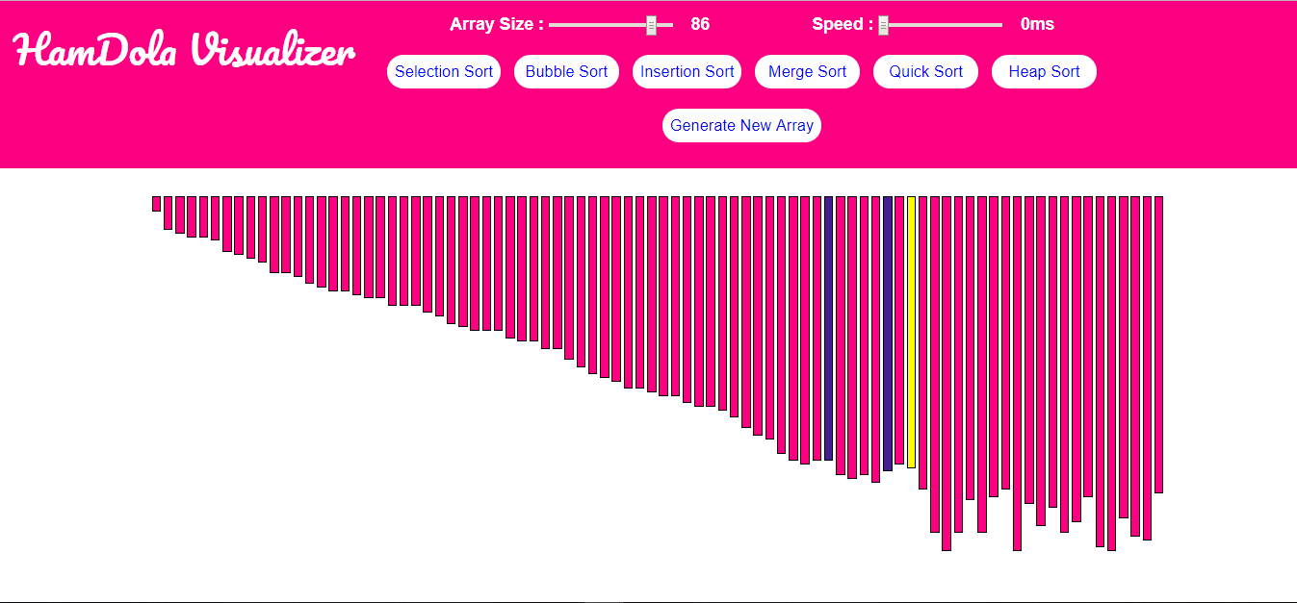Viewport: 1297px width, 603px height.
Task: Select the yellow highlighted bar
Action: (x=911, y=332)
